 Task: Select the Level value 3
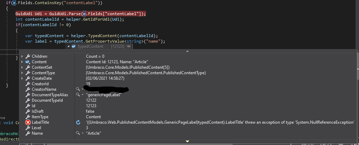[87, 128]
